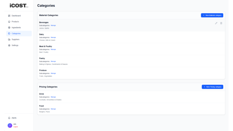Select the Drink pricing category name

(42, 94)
